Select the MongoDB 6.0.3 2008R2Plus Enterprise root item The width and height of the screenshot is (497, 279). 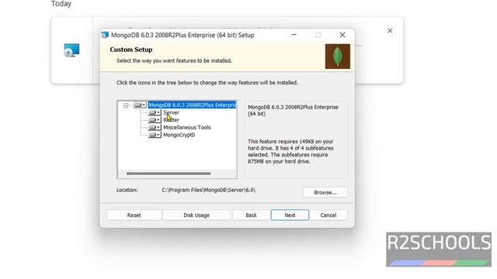click(192, 105)
